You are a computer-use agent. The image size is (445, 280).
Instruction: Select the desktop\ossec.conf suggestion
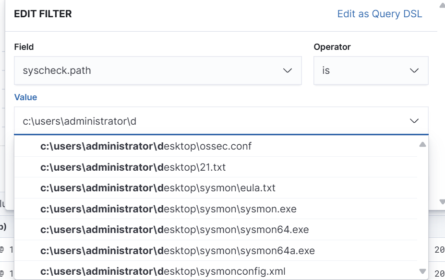pos(146,146)
